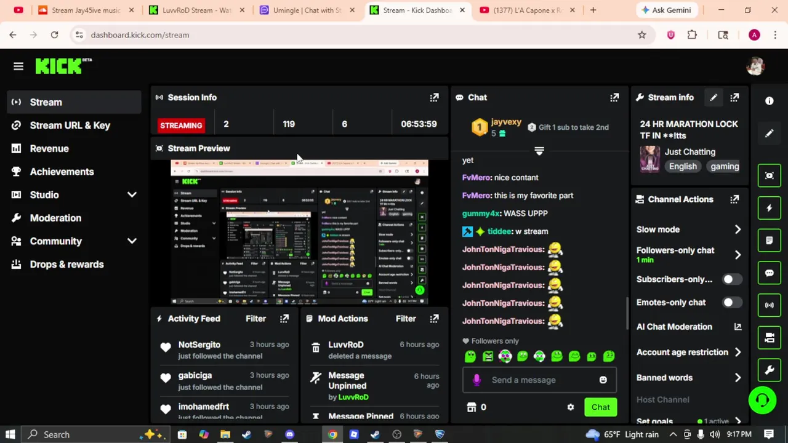
Task: Go to Stream in the sidebar
Action: [x=74, y=102]
